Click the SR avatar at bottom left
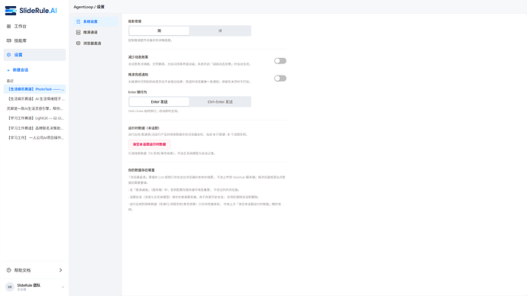 [10, 287]
